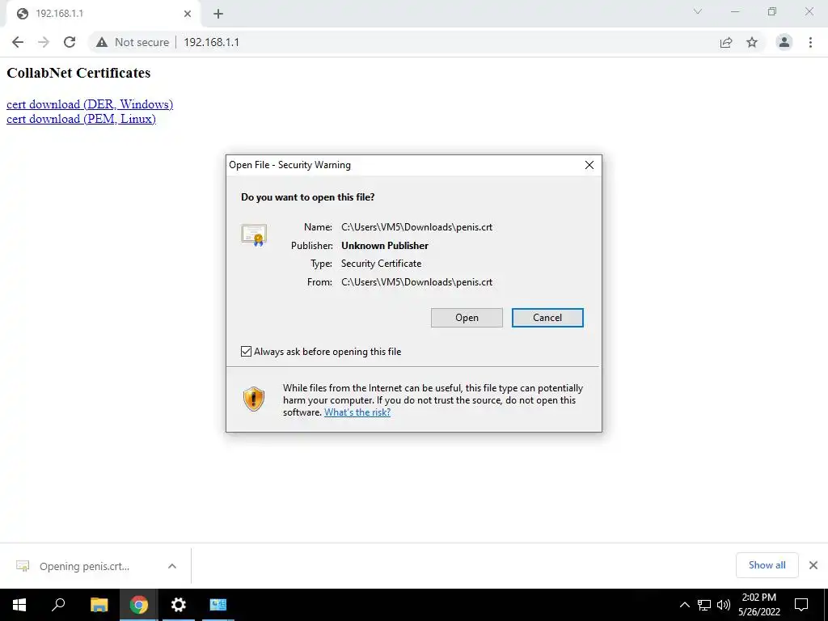The image size is (828, 621).
Task: Open the cert download (PEM, Linux) link
Action: pyautogui.click(x=82, y=119)
